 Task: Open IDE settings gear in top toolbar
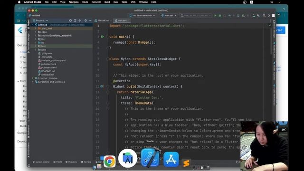point(268,16)
